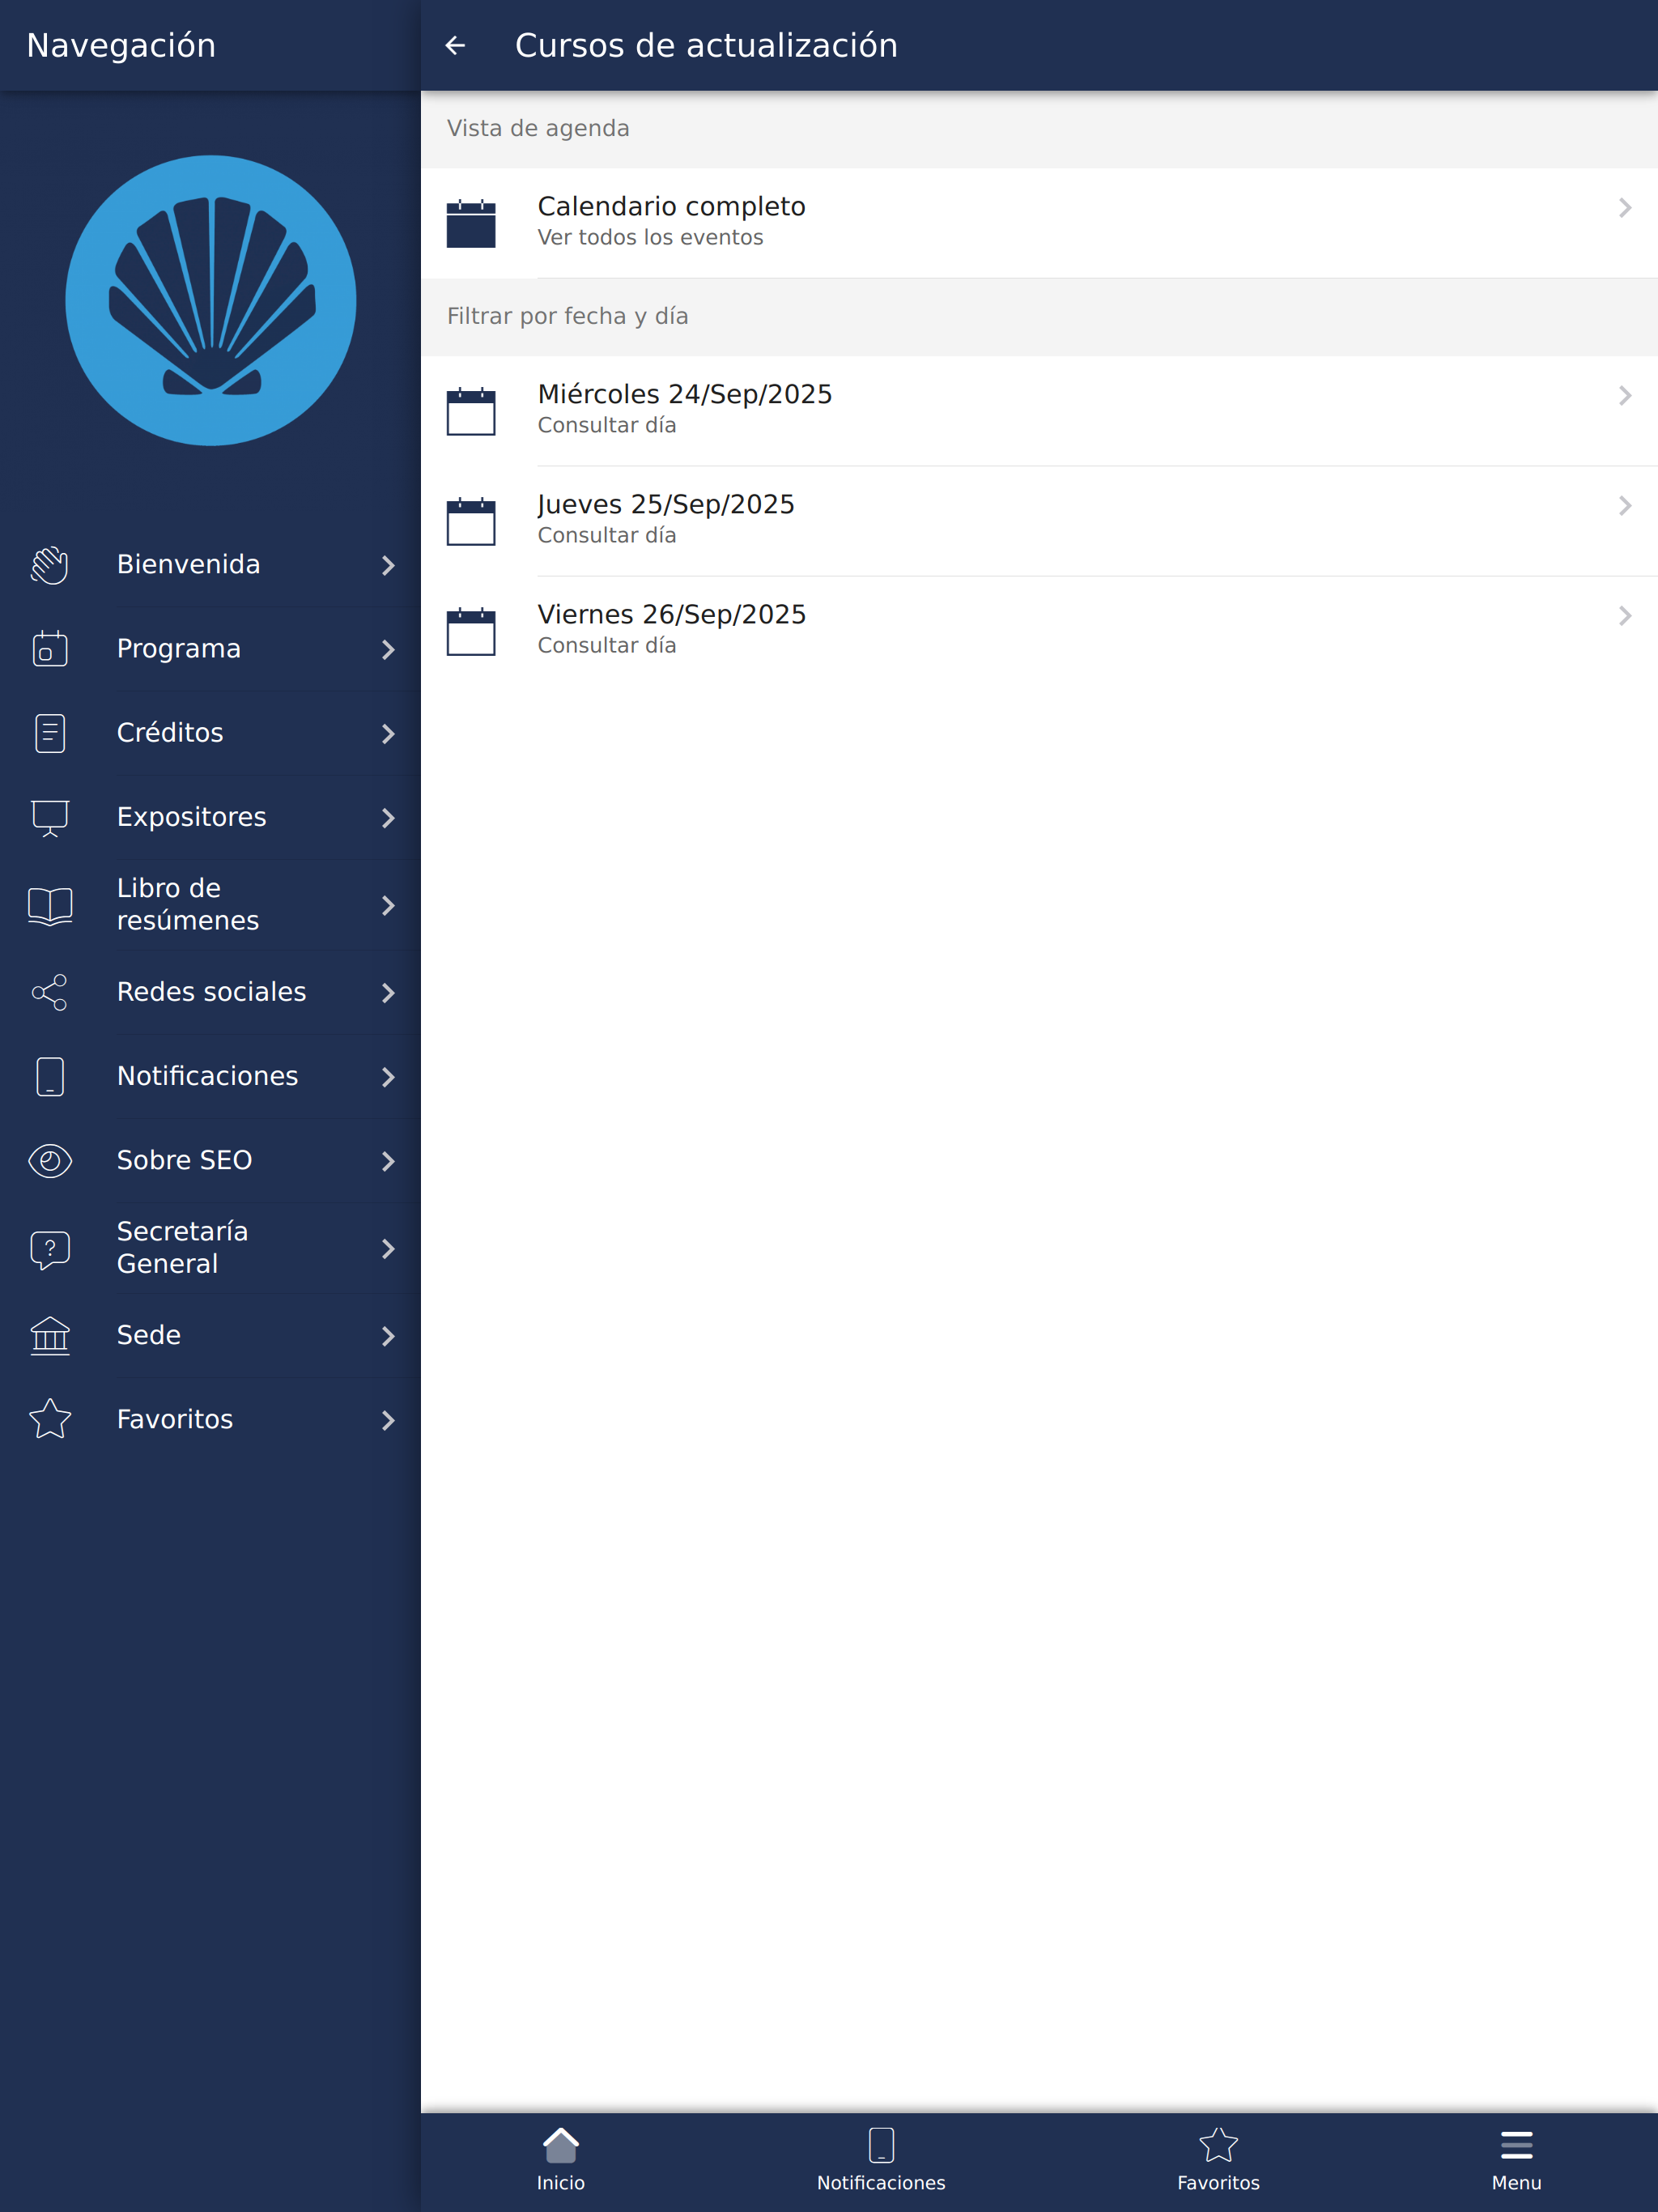Image resolution: width=1658 pixels, height=2212 pixels.
Task: Switch to the Favoritos bottom tab
Action: click(1218, 2160)
